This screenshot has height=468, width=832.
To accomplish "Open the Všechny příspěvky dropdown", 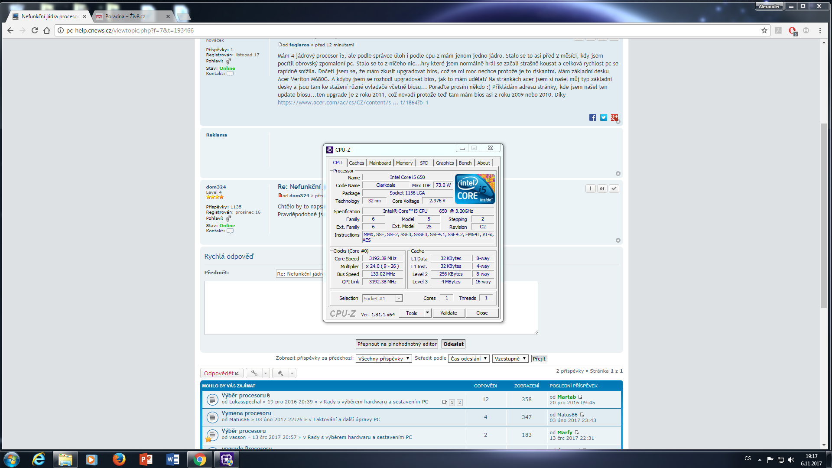I will point(383,359).
